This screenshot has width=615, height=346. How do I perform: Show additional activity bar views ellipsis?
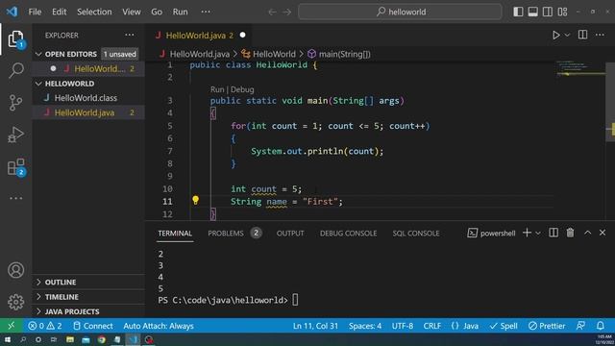point(16,199)
